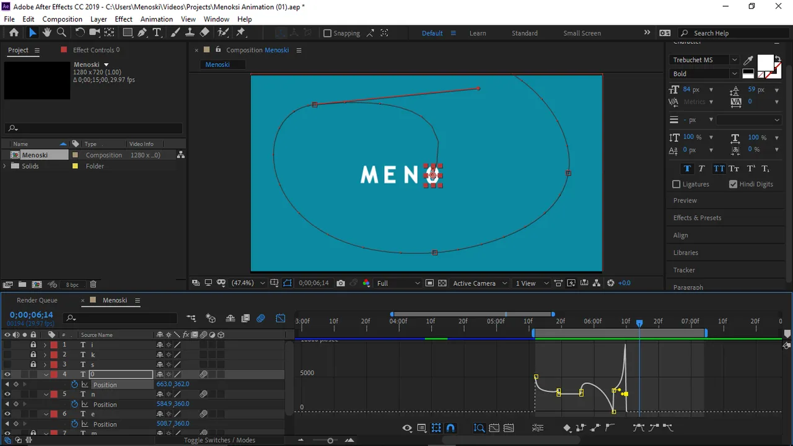The width and height of the screenshot is (793, 446).
Task: Select the Eraser tool
Action: tap(204, 33)
